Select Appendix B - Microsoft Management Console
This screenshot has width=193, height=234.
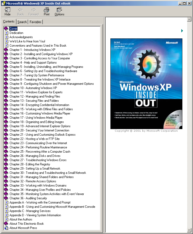coord(52,206)
